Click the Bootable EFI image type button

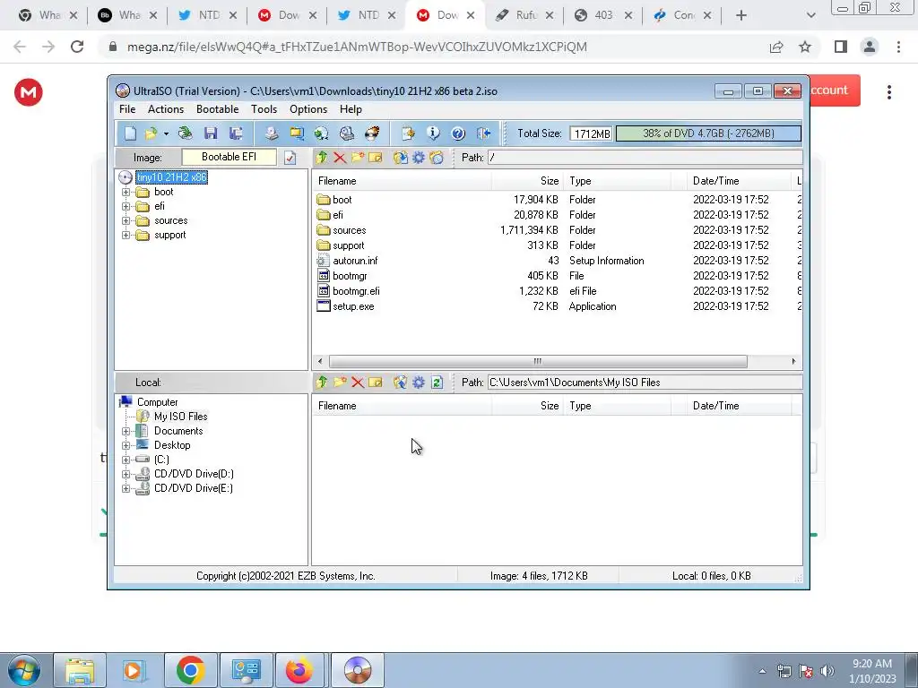(229, 157)
